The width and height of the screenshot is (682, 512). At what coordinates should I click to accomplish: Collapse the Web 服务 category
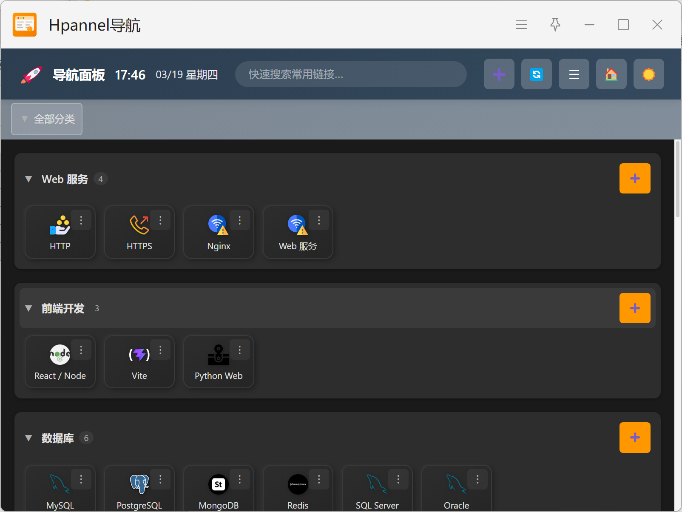pos(29,179)
